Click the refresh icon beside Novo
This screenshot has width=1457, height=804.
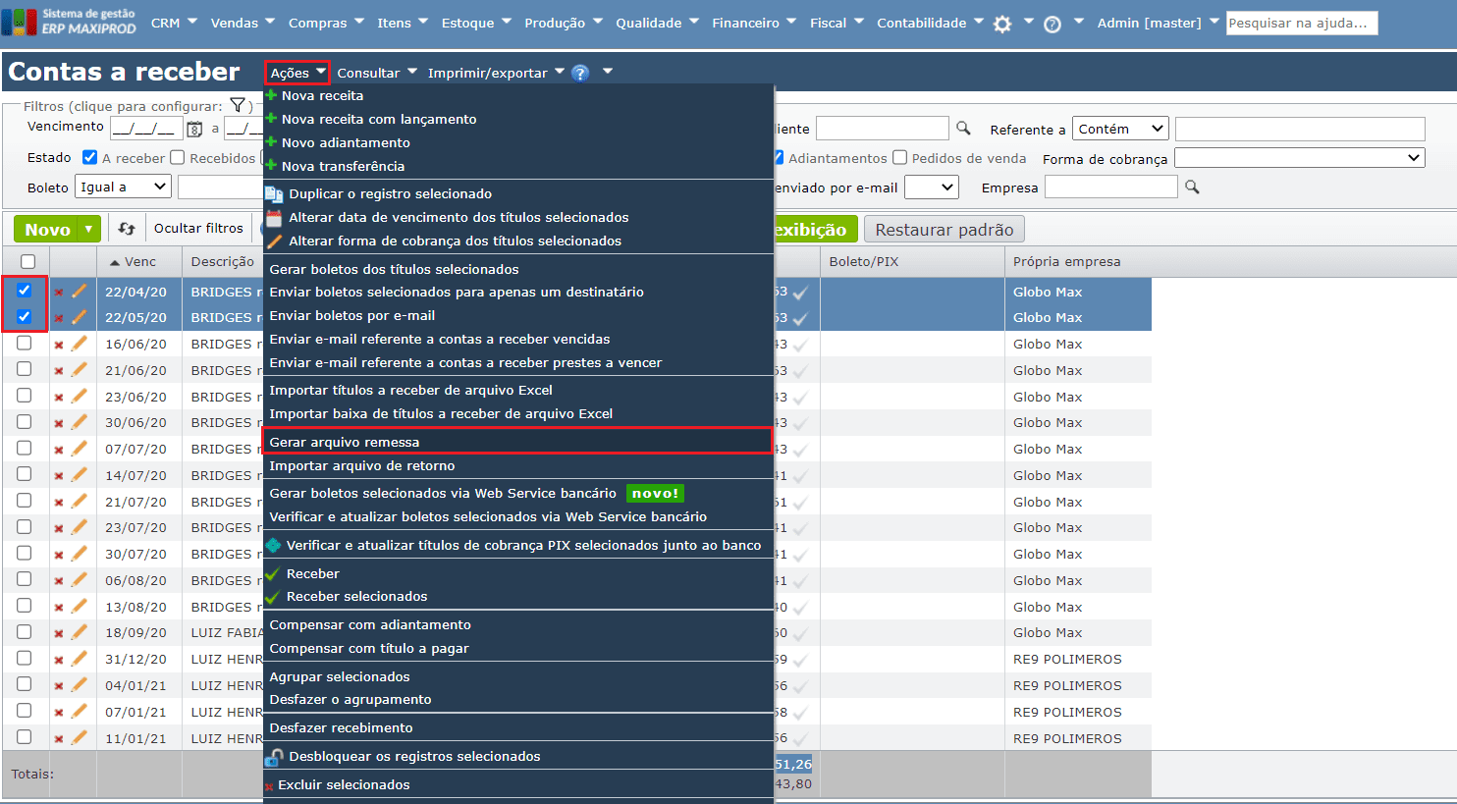(127, 229)
